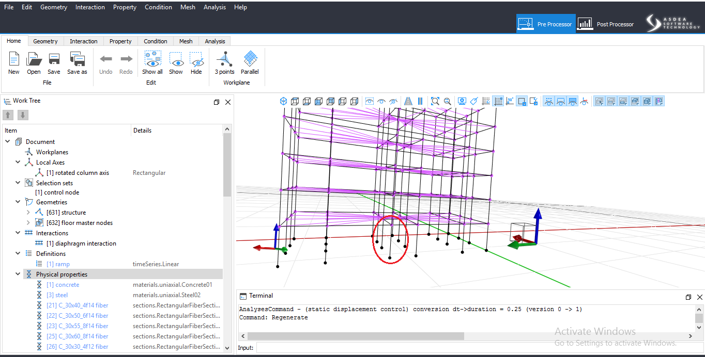Toggle local axes visibility eye icon
Viewport: 705px width, 357px height.
tap(585, 101)
